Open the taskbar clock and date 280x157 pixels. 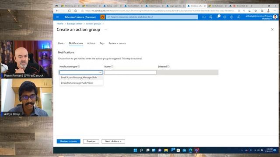269,150
